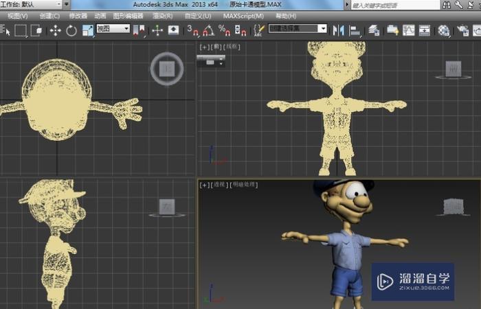The width and height of the screenshot is (481, 309).
Task: Open the Material Editor icon
Action: (x=444, y=31)
